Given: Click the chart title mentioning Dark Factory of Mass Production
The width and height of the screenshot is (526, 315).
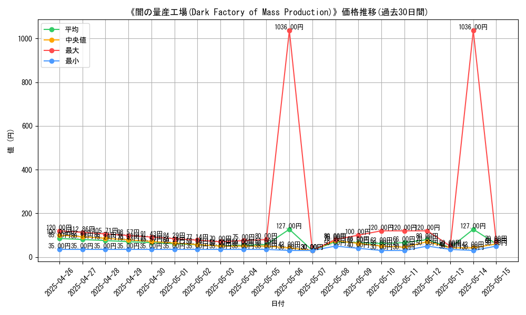Looking at the screenshot, I should click(278, 13).
